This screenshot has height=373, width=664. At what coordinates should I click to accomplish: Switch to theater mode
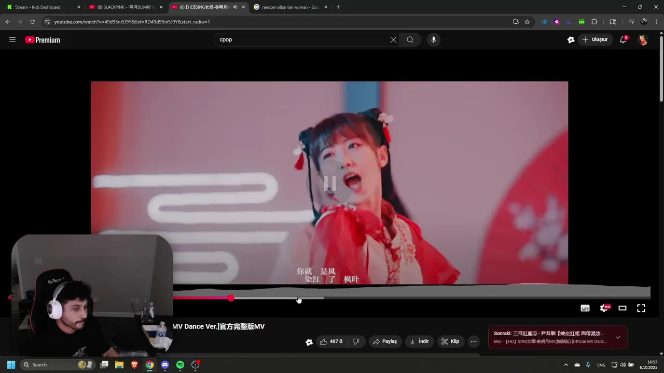tap(622, 308)
